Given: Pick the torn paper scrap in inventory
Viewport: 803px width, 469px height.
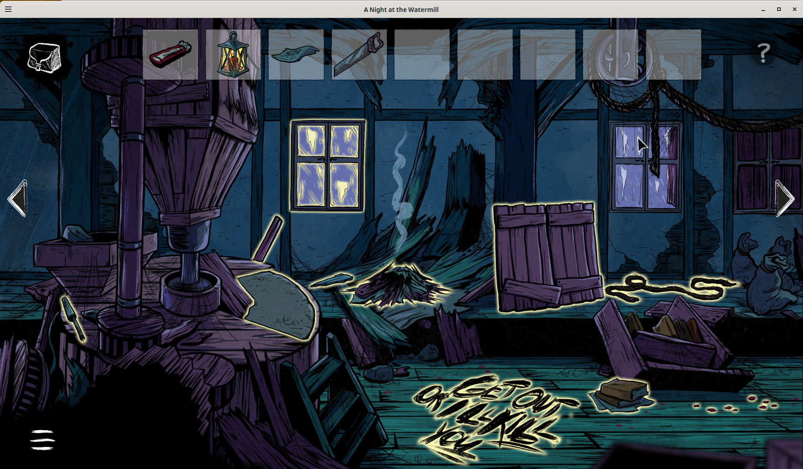Looking at the screenshot, I should click(x=296, y=54).
